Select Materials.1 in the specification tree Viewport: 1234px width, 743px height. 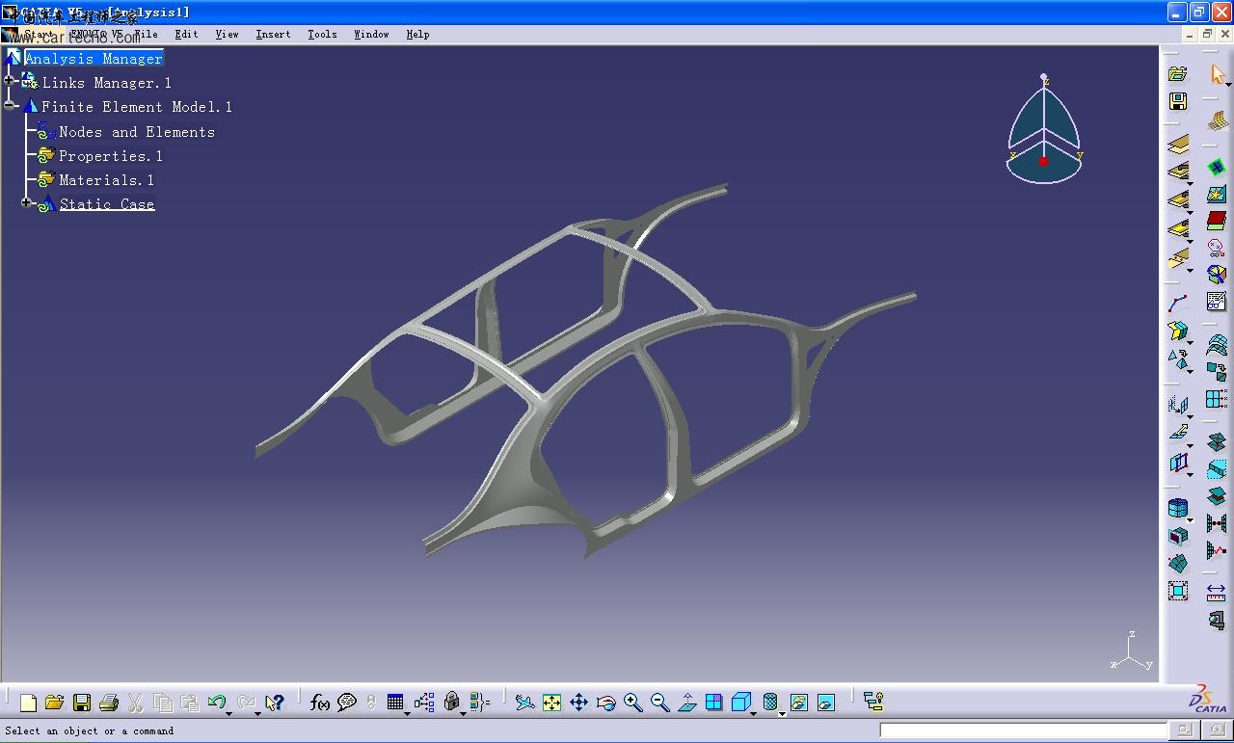[x=106, y=180]
